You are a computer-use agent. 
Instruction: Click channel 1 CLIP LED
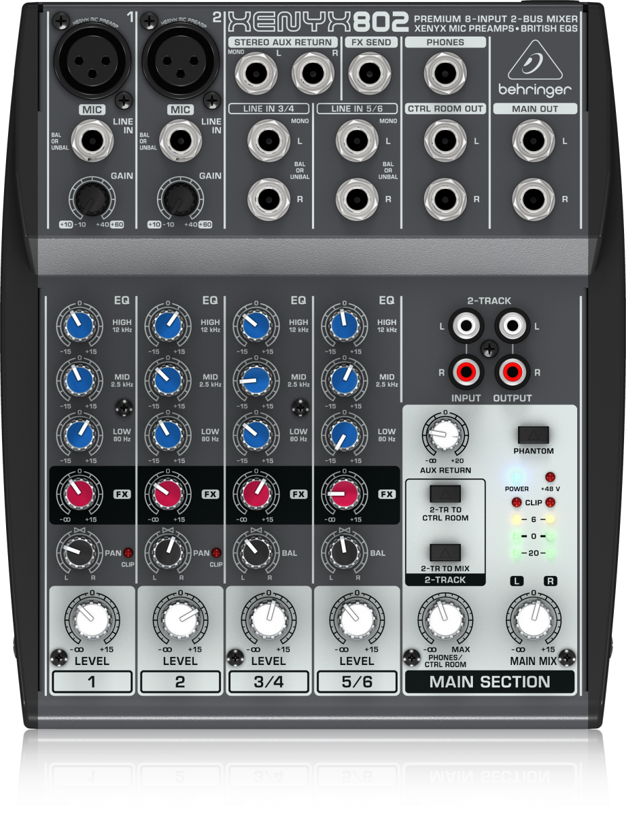pos(128,552)
